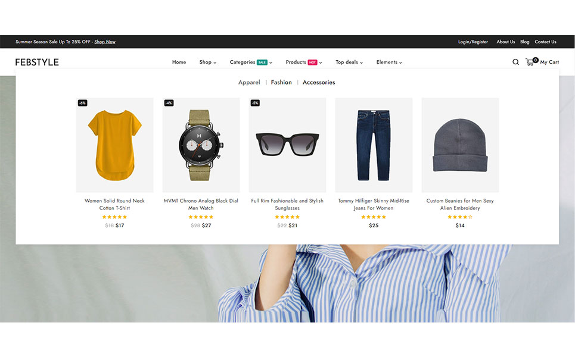This screenshot has width=575, height=357.
Task: Click the star rating under the beanie
Action: 459,217
